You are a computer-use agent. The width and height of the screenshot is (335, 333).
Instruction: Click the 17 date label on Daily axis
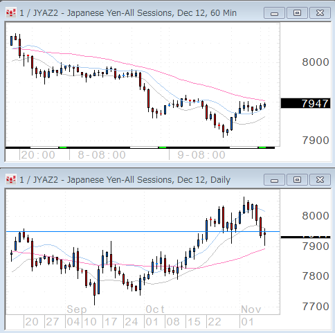click(111, 322)
